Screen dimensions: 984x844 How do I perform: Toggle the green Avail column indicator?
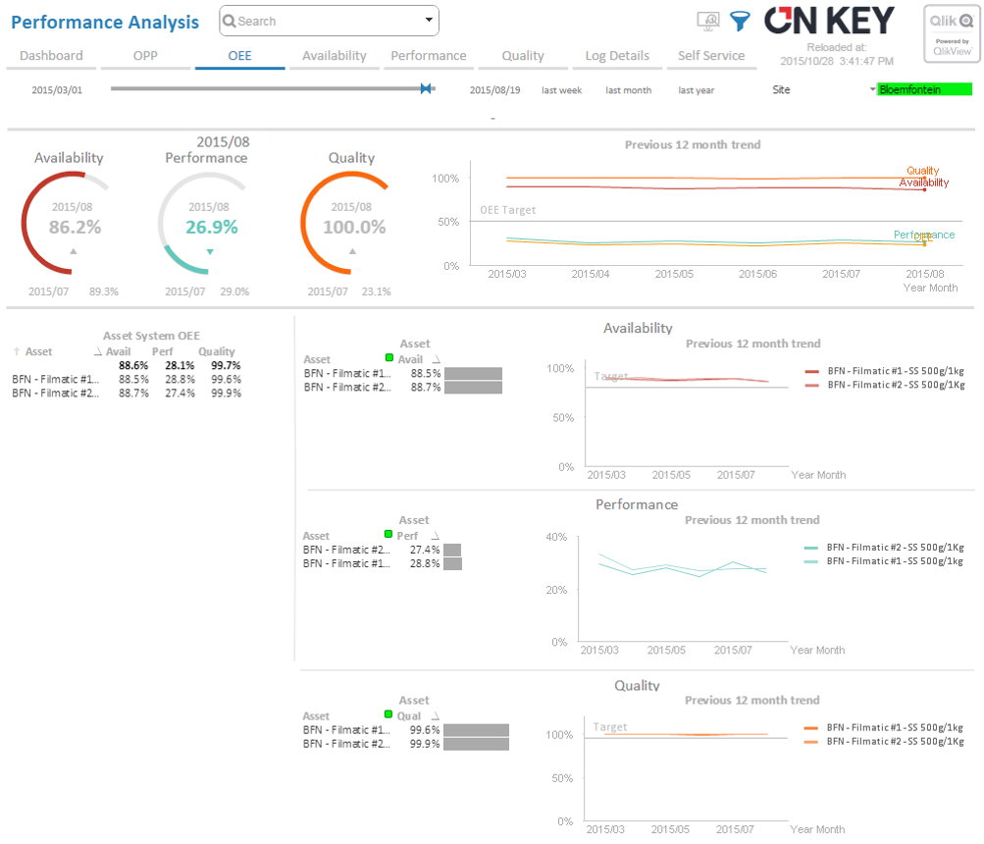tap(389, 358)
